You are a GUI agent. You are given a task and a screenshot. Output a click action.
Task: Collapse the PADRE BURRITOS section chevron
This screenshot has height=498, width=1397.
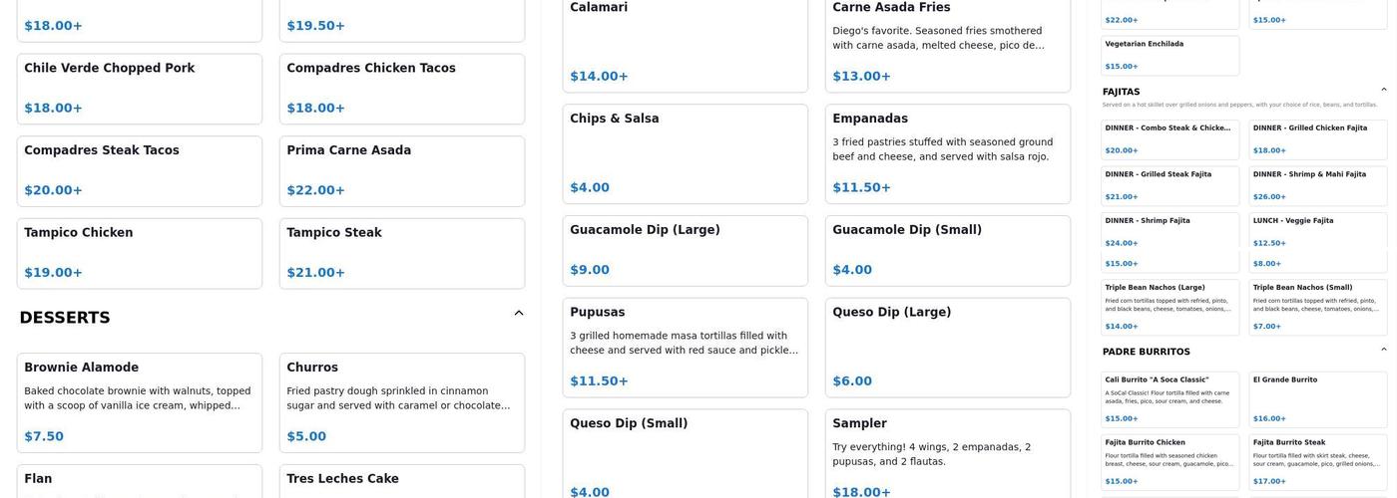coord(1383,351)
